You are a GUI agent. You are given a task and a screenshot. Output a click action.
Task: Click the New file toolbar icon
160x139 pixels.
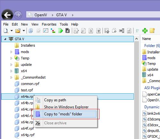[x=6, y=31]
